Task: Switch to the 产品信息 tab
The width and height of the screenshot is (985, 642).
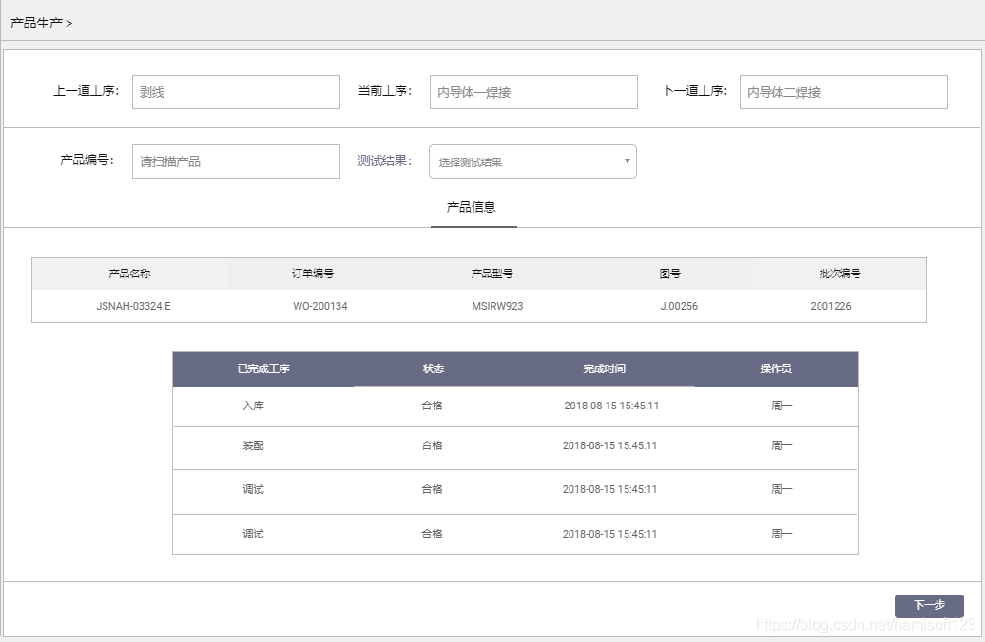Action: pyautogui.click(x=472, y=207)
